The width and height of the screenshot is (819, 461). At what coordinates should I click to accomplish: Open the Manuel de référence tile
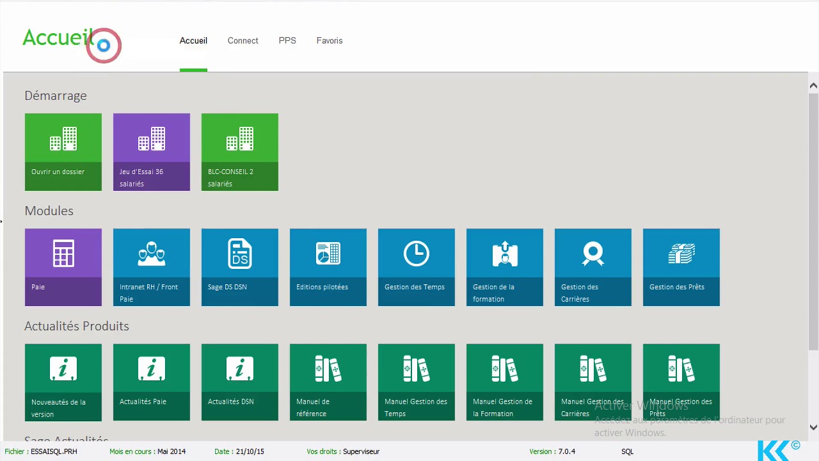[x=328, y=382]
